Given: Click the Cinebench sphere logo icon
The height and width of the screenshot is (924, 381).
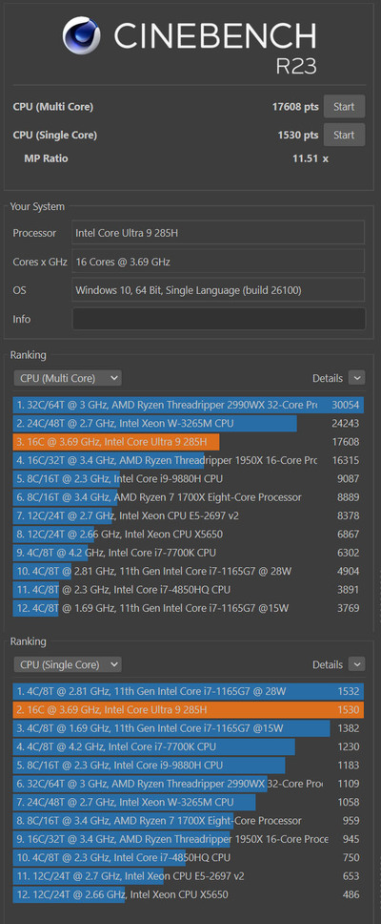Looking at the screenshot, I should pyautogui.click(x=81, y=35).
